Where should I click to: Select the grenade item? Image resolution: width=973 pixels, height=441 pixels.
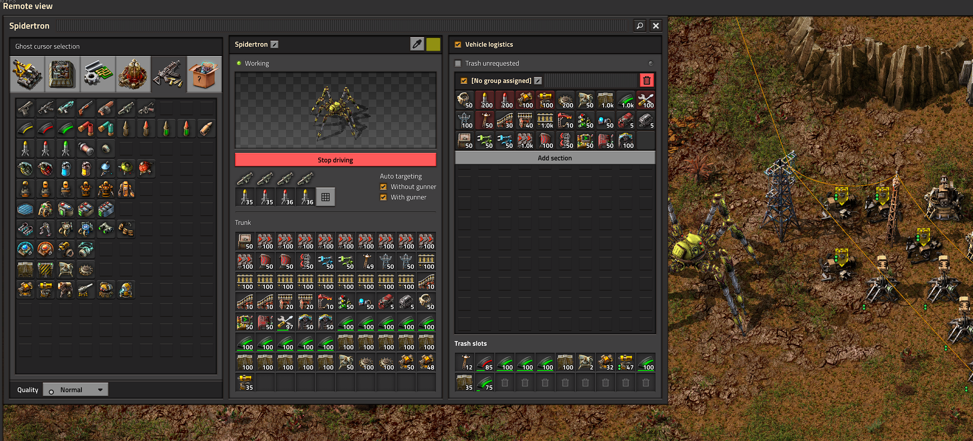pyautogui.click(x=25, y=168)
